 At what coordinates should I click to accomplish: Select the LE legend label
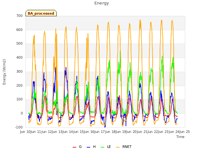(x=109, y=147)
